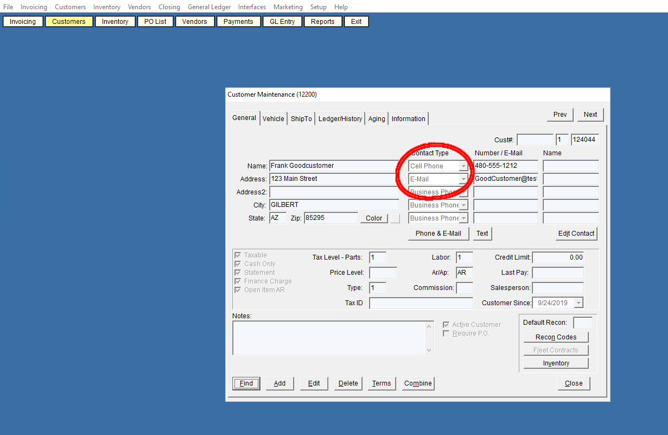
Task: Open the Invoicing menu in the menu bar
Action: [x=34, y=7]
